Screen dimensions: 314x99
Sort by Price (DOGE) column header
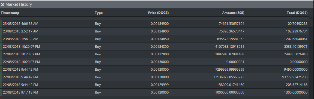(x=158, y=13)
